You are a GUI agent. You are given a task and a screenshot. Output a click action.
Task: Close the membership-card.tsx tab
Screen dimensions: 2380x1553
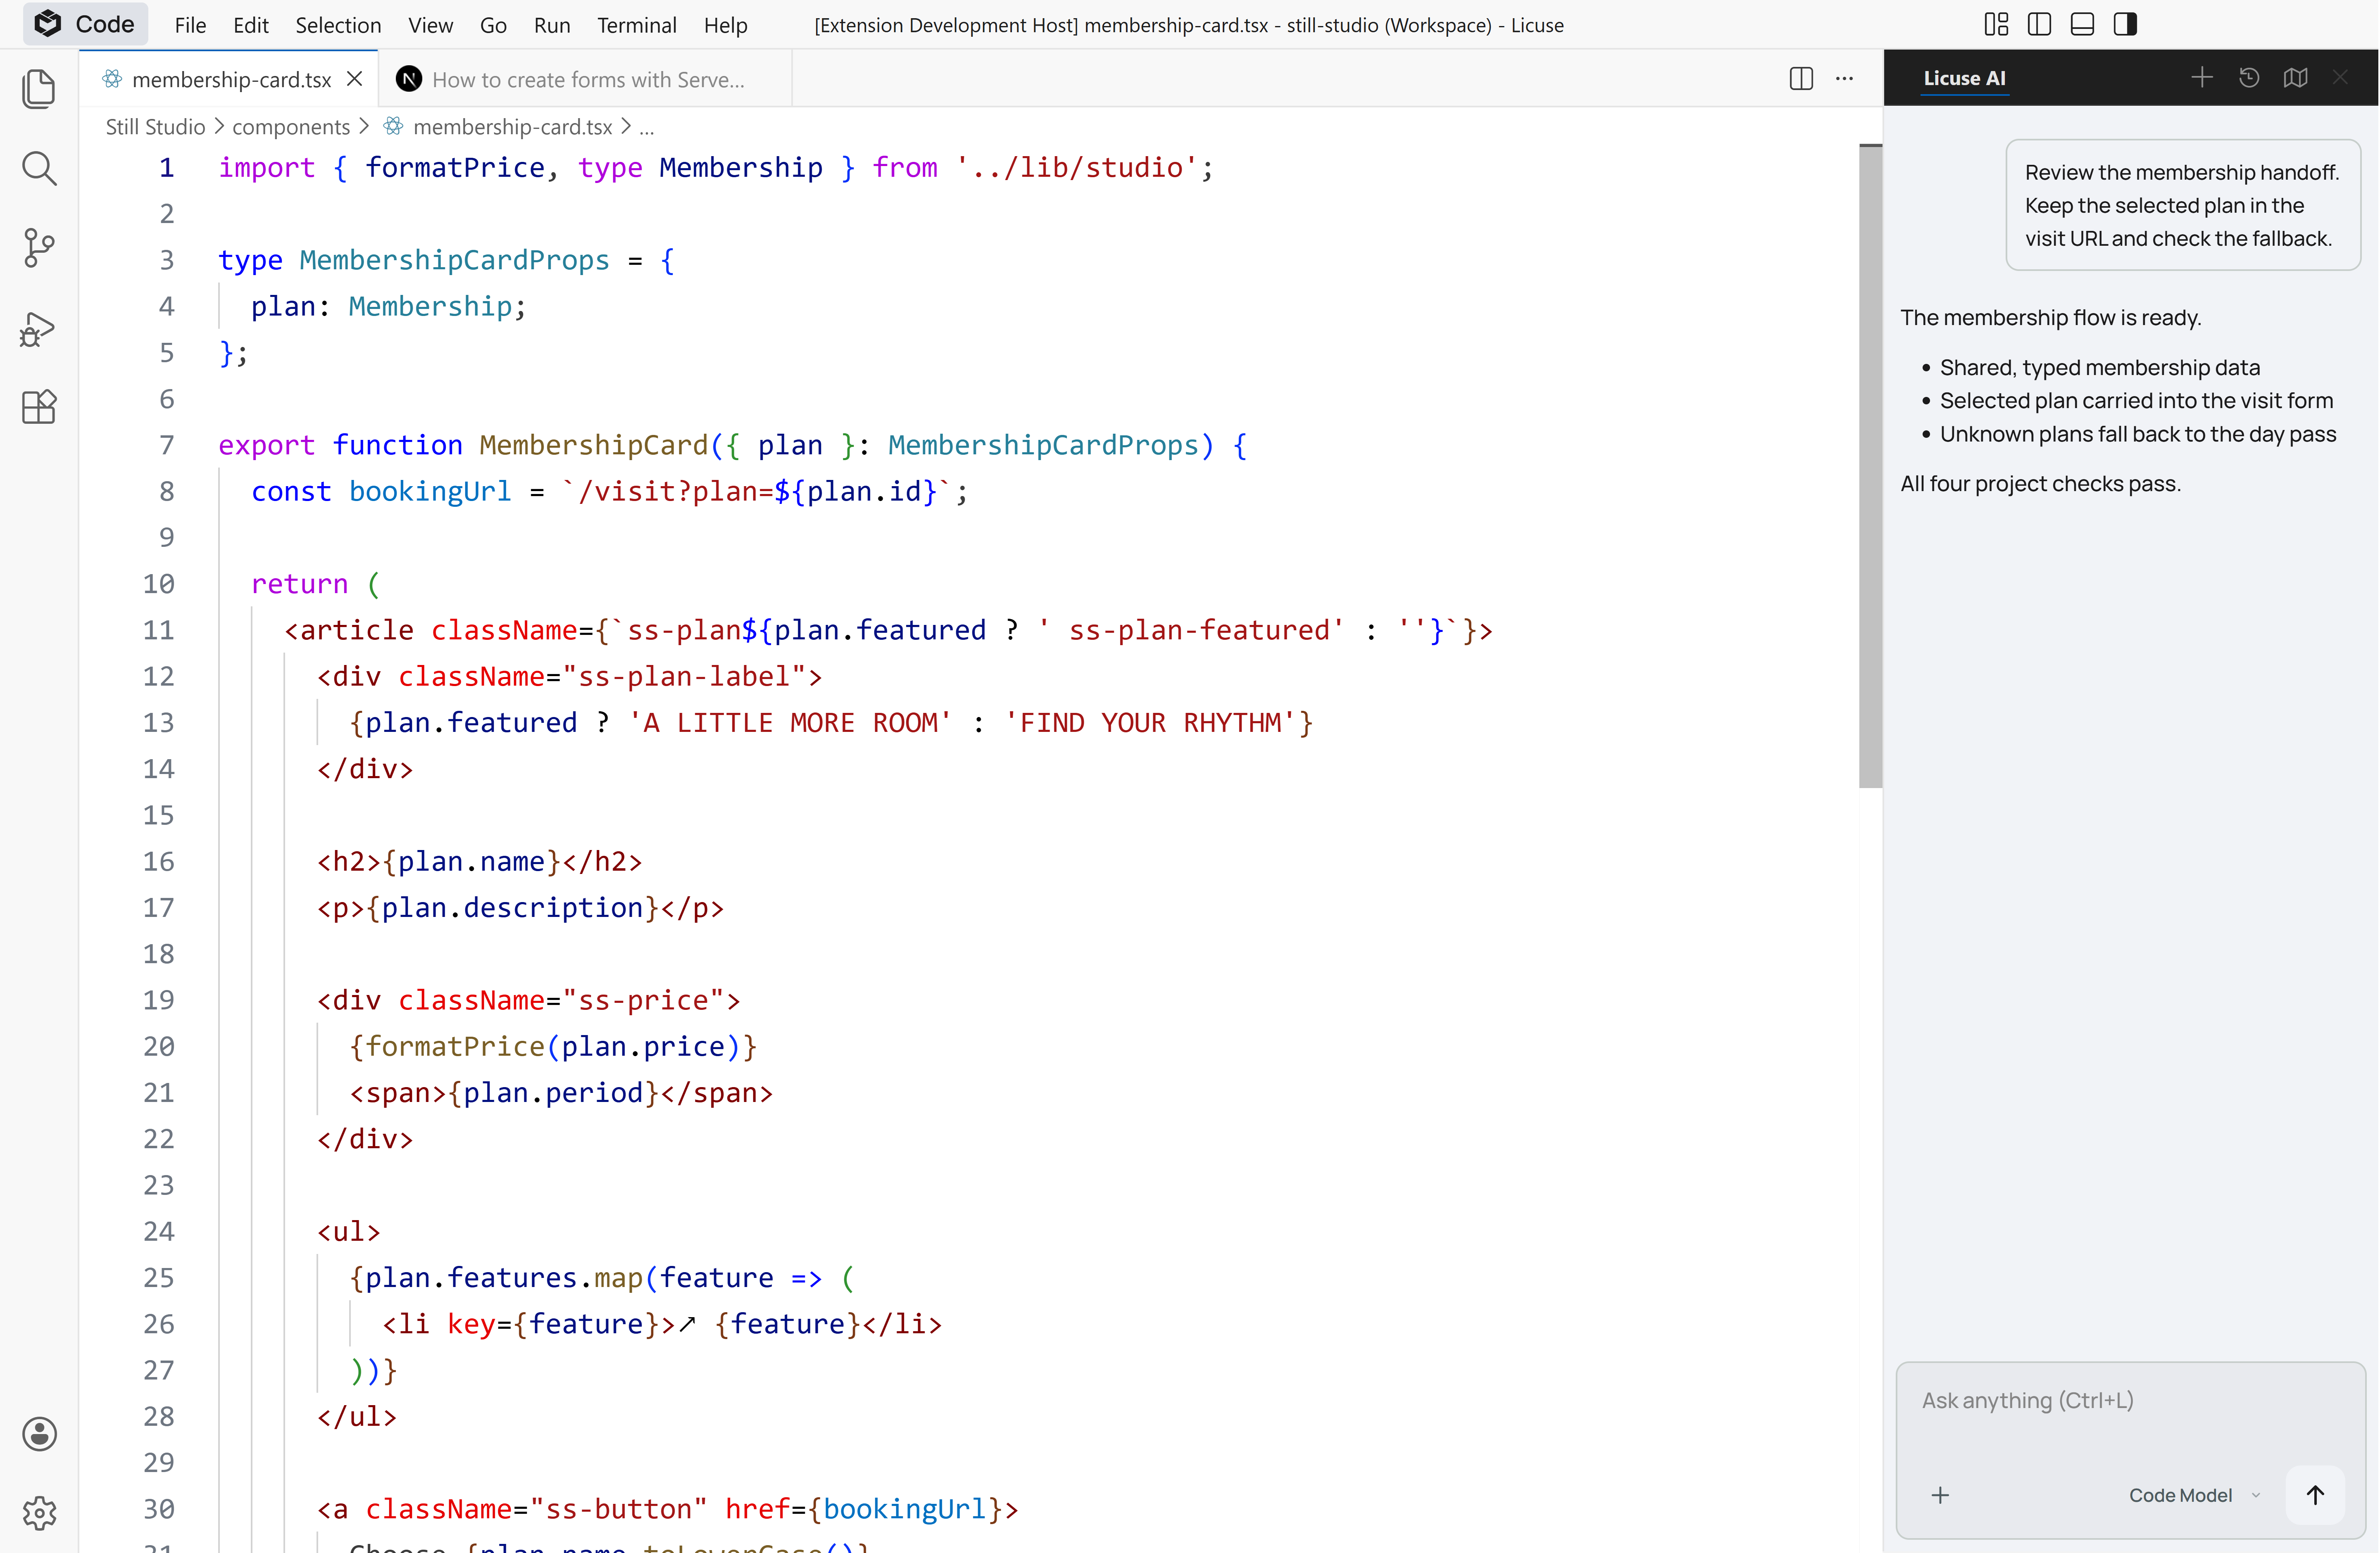click(354, 79)
